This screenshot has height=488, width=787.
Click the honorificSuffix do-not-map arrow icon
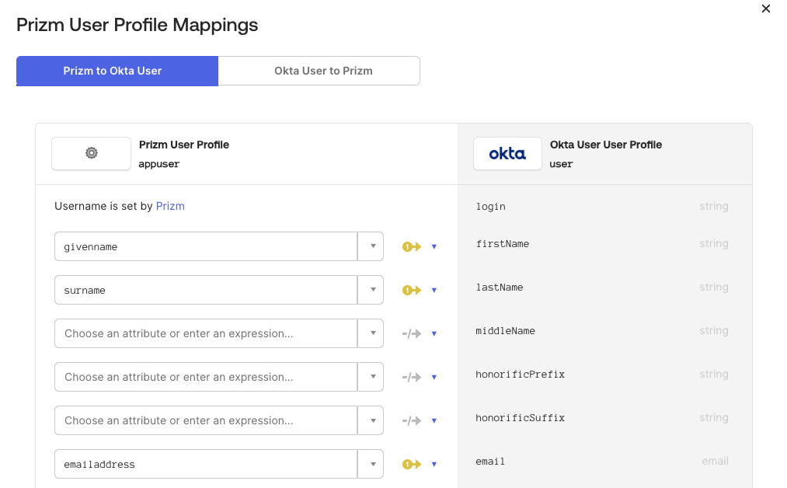pyautogui.click(x=412, y=420)
